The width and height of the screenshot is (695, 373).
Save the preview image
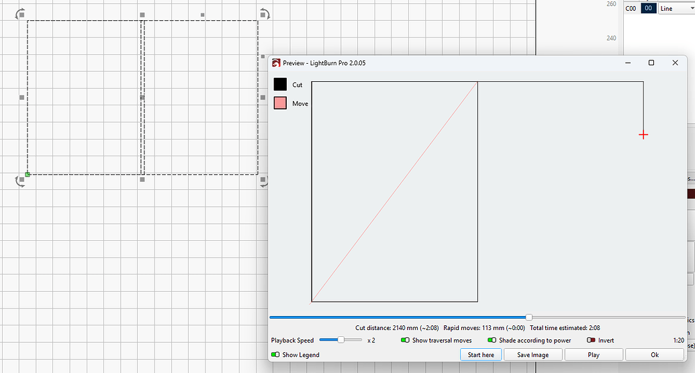point(532,355)
